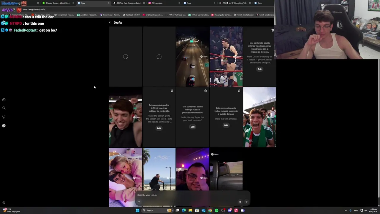The image size is (380, 214).
Task: Open the ENG language switcher
Action: (356, 211)
